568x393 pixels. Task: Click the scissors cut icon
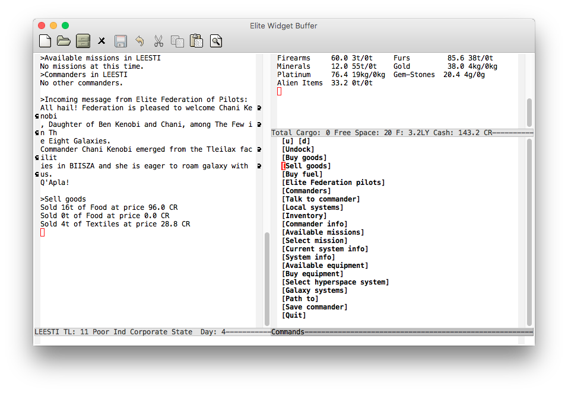pyautogui.click(x=158, y=41)
